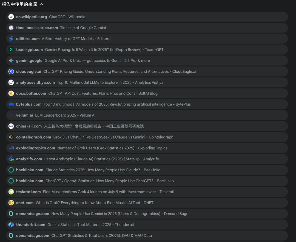Click the cloudeagle.ai favicon icon
The height and width of the screenshot is (242, 296).
pos(11,72)
